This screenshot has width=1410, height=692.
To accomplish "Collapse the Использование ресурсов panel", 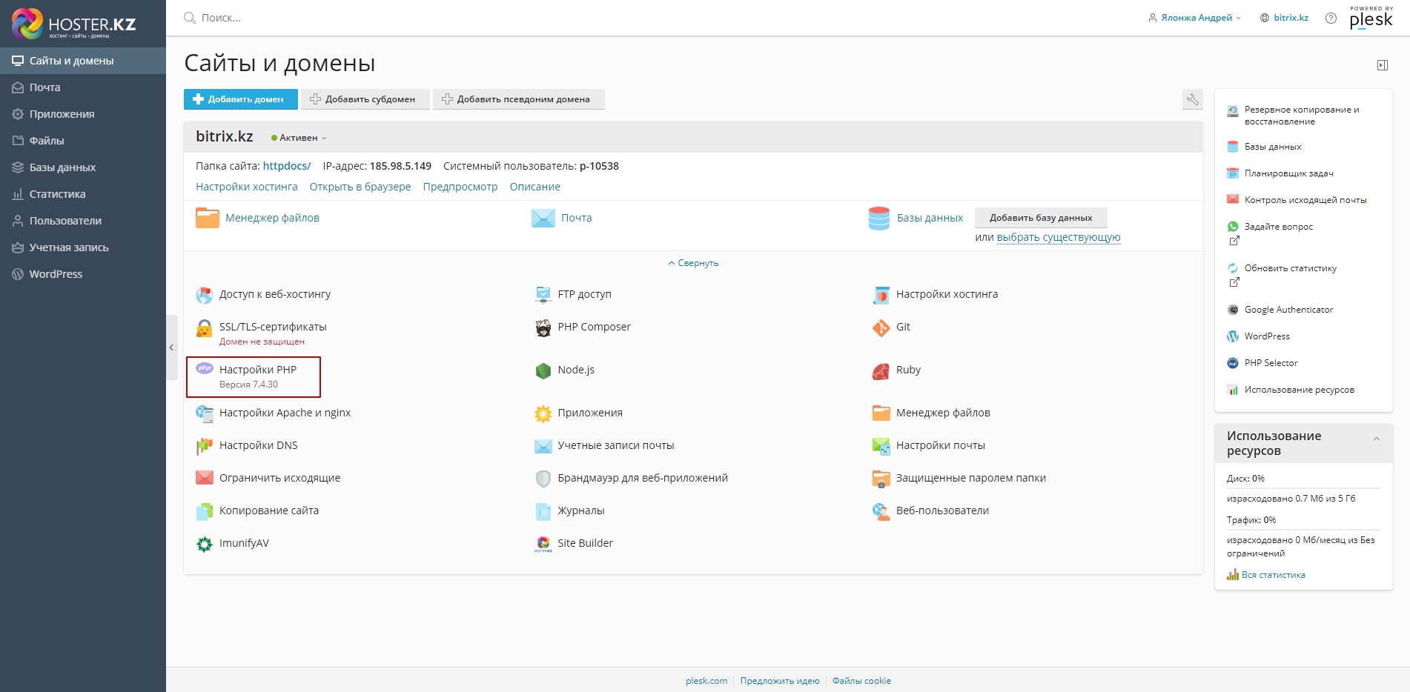I will click(x=1377, y=439).
